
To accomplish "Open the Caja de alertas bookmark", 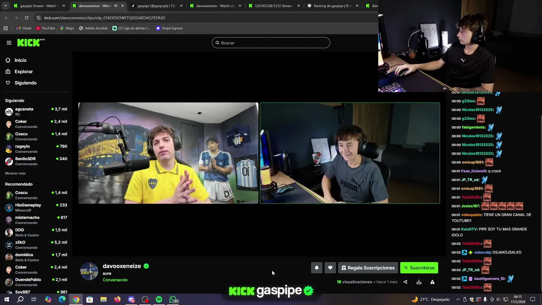I will click(x=131, y=28).
